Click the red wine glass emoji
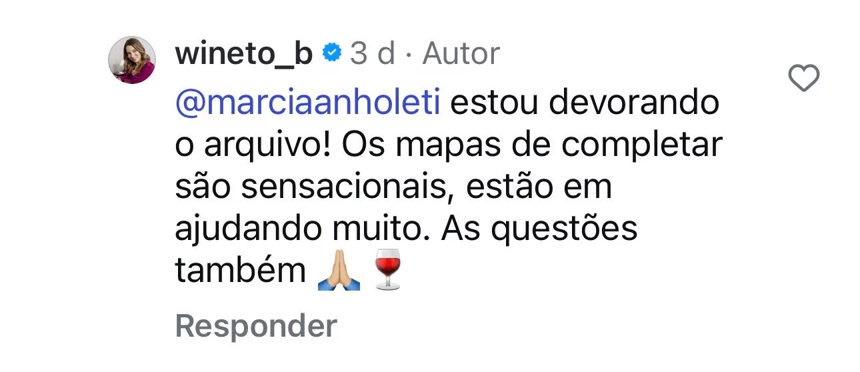860x372 pixels. pyautogui.click(x=387, y=270)
